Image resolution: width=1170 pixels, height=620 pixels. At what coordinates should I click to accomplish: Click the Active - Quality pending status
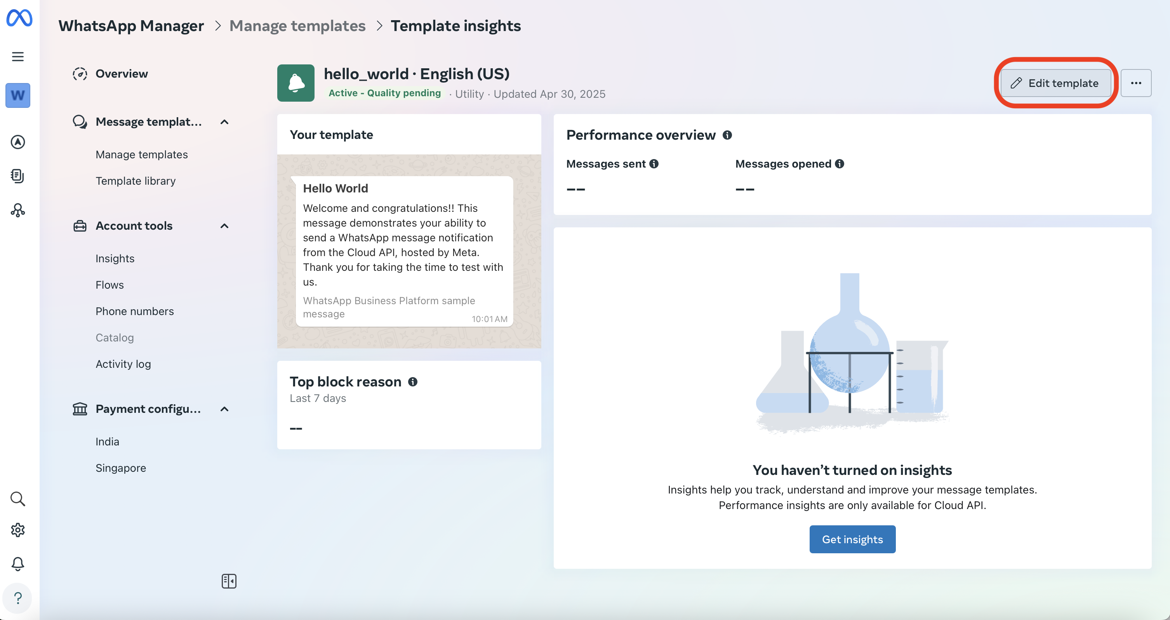tap(384, 93)
